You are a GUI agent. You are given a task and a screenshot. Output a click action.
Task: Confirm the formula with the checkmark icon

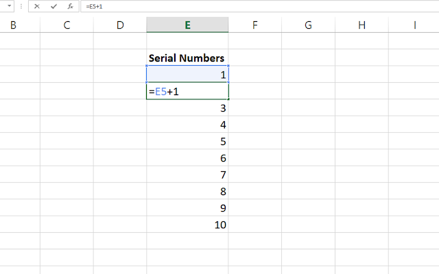pos(54,6)
